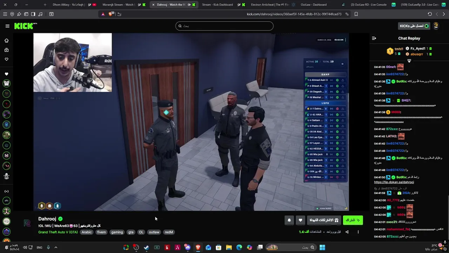Select the gta tag
The image size is (449, 253).
point(131,232)
